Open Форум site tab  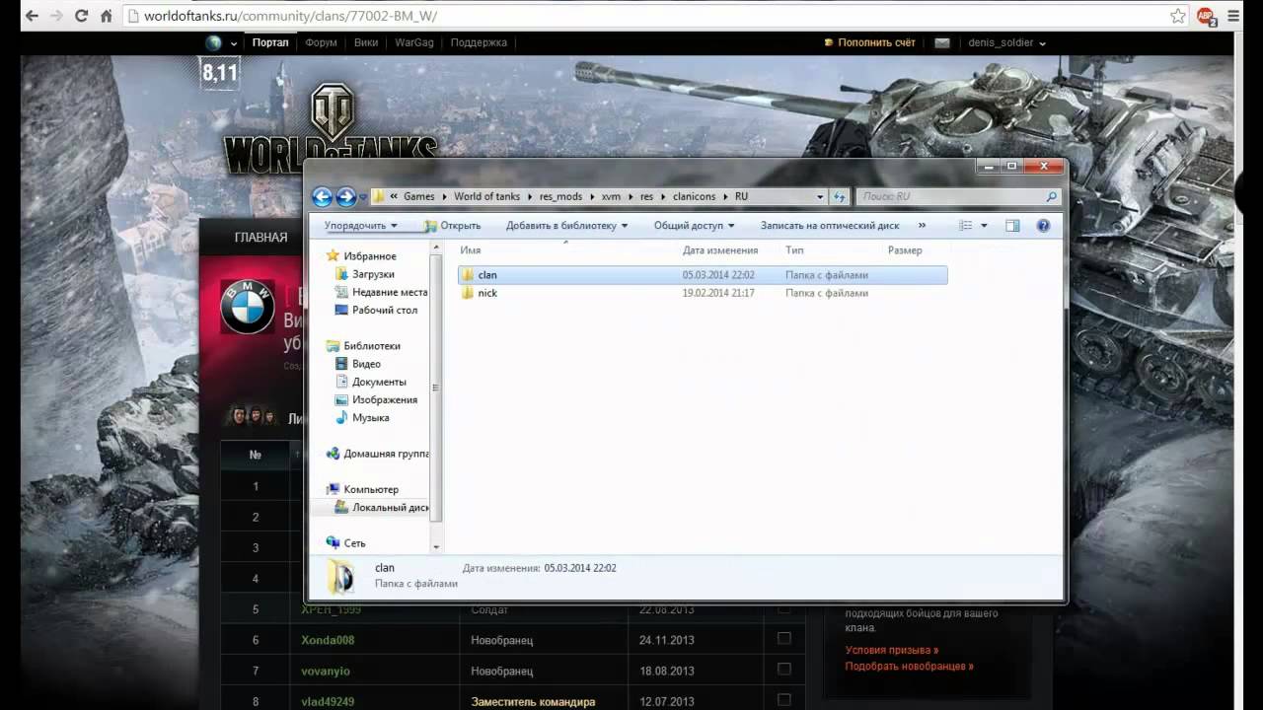tap(321, 42)
